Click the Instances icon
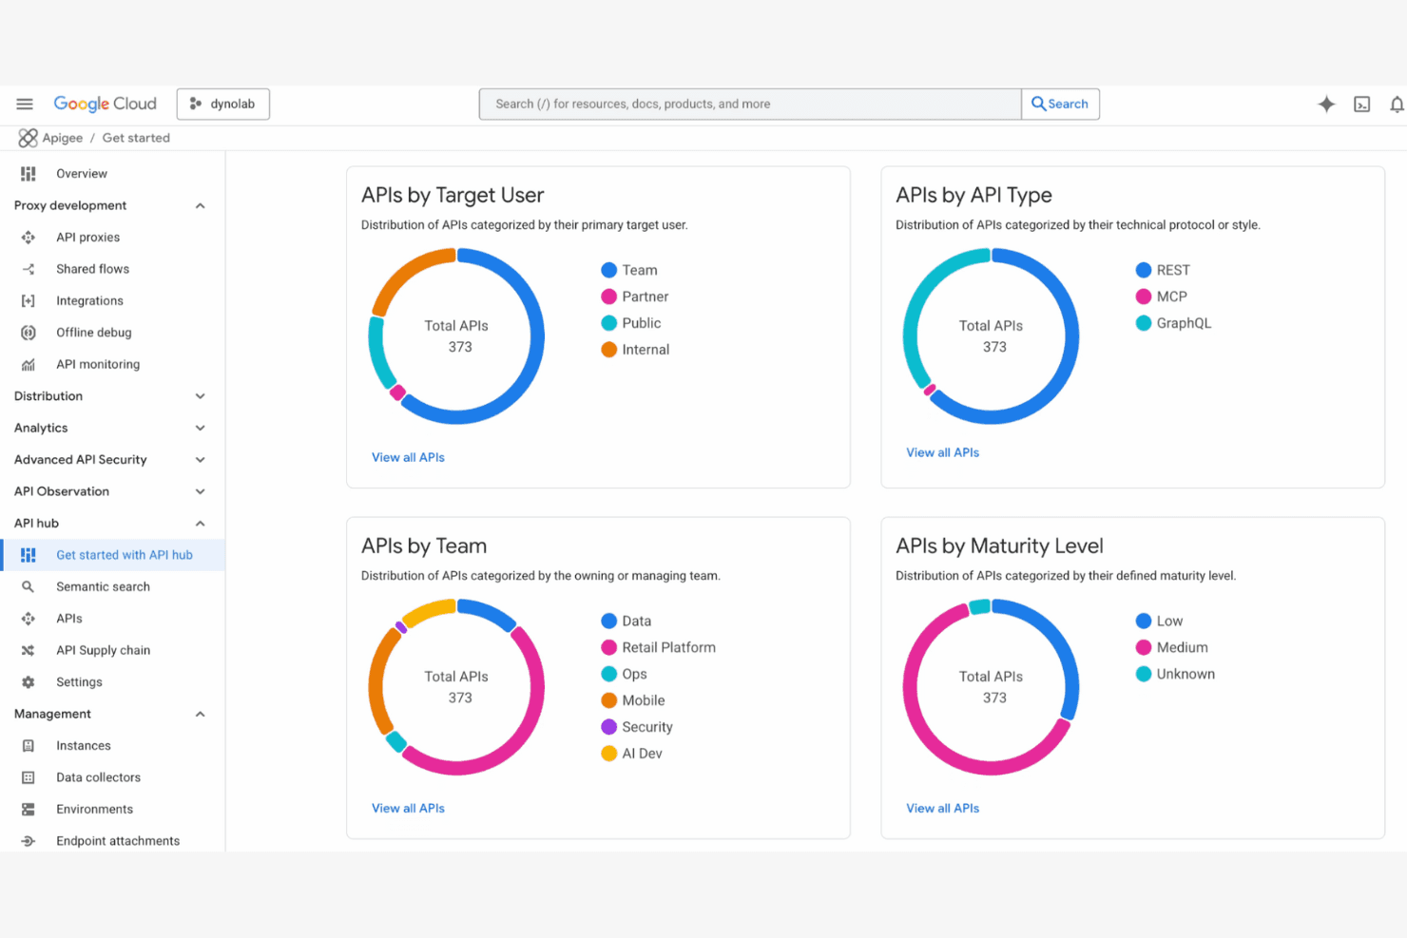This screenshot has height=938, width=1407. [x=29, y=746]
